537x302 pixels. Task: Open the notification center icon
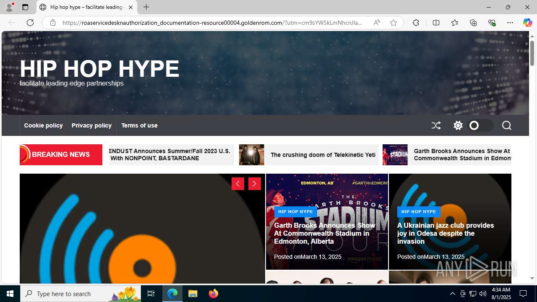point(524,294)
